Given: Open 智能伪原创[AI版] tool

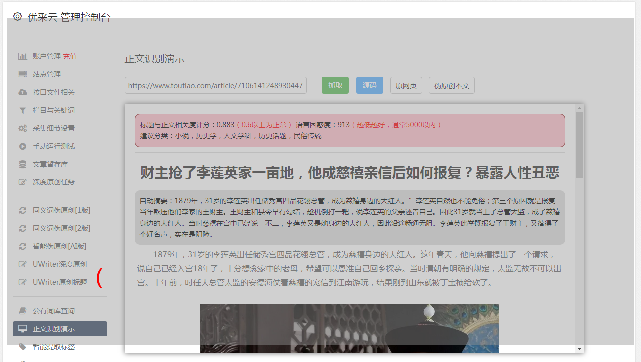Looking at the screenshot, I should 60,246.
